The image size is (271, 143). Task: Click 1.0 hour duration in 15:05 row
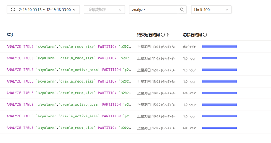[189, 105]
